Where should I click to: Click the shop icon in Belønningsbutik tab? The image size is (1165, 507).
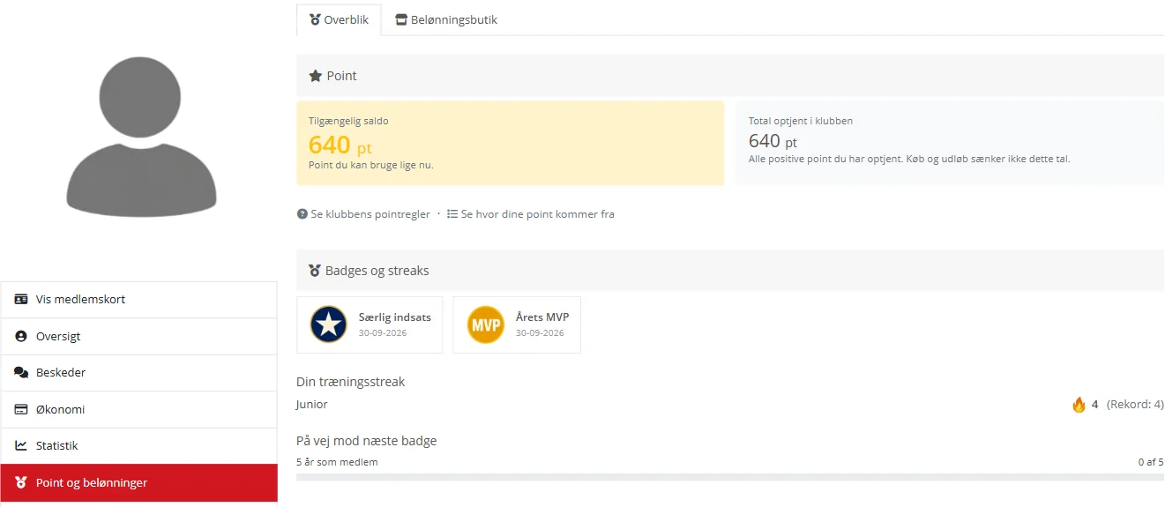point(401,19)
